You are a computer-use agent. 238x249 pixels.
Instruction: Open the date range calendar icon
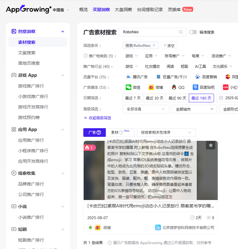coord(221,98)
